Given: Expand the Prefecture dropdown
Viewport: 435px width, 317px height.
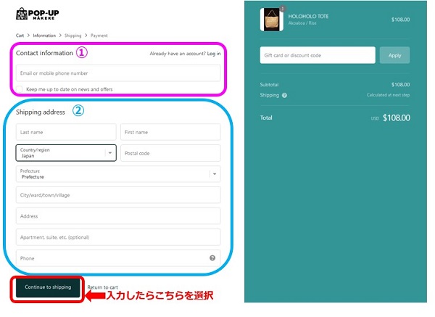Looking at the screenshot, I should (x=118, y=174).
